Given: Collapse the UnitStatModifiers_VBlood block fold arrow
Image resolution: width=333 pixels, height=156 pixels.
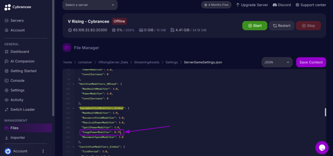Looking at the screenshot, I should (x=73, y=84).
